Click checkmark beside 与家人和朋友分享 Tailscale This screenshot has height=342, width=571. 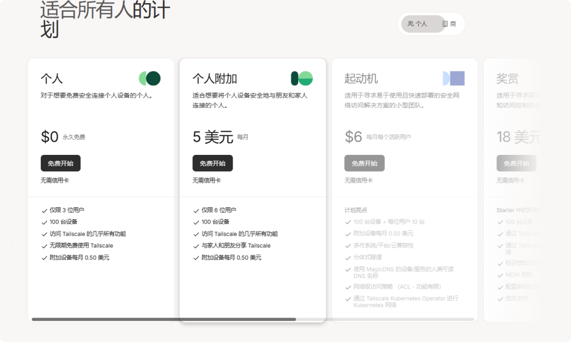click(x=196, y=246)
